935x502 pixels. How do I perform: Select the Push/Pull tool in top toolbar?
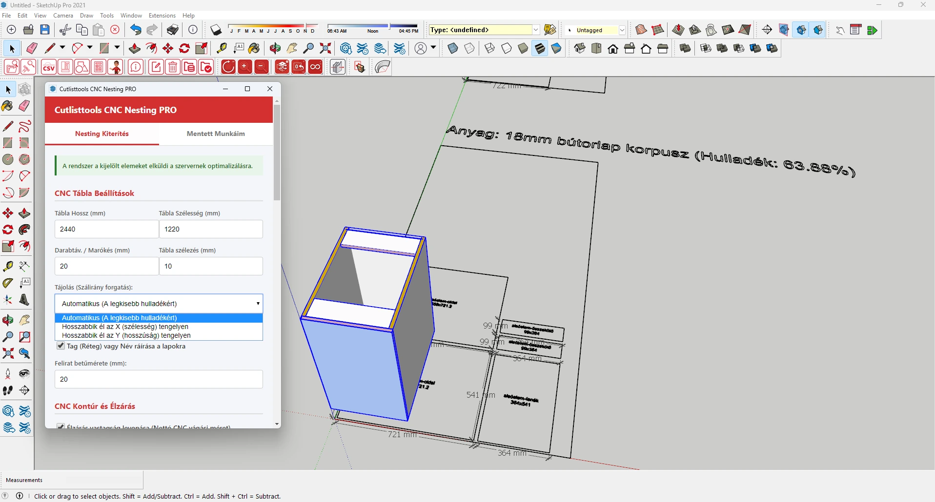pos(135,48)
